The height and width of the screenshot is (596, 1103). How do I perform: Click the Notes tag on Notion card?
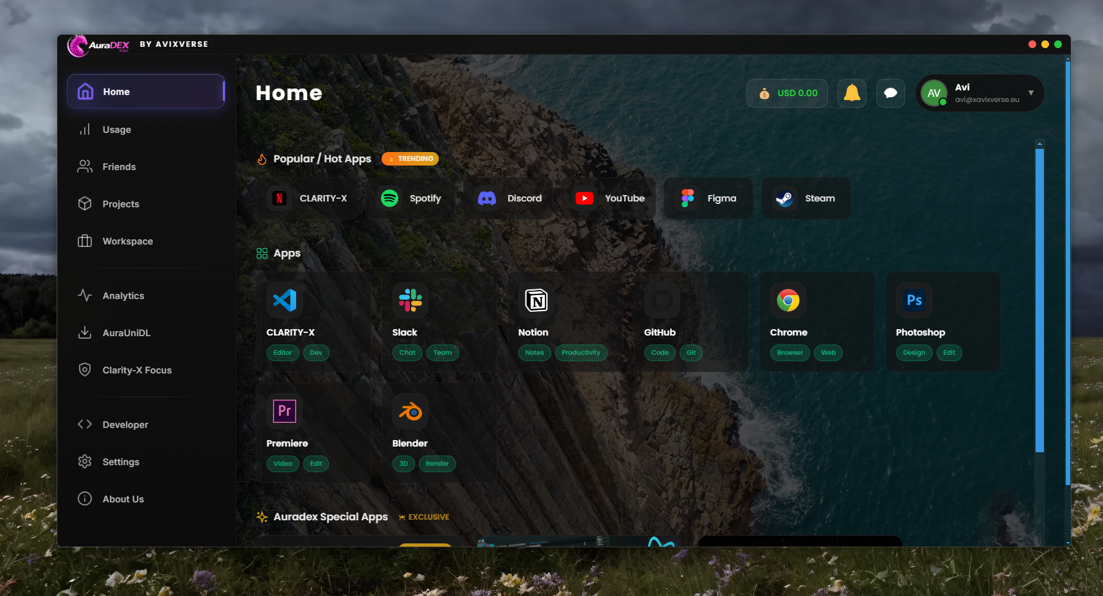pos(534,353)
